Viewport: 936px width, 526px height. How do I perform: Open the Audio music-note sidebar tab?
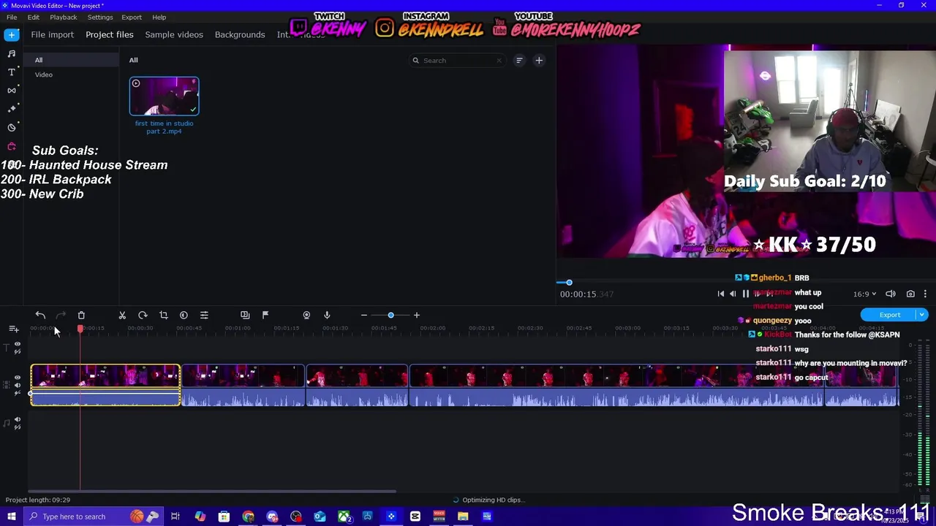12,53
